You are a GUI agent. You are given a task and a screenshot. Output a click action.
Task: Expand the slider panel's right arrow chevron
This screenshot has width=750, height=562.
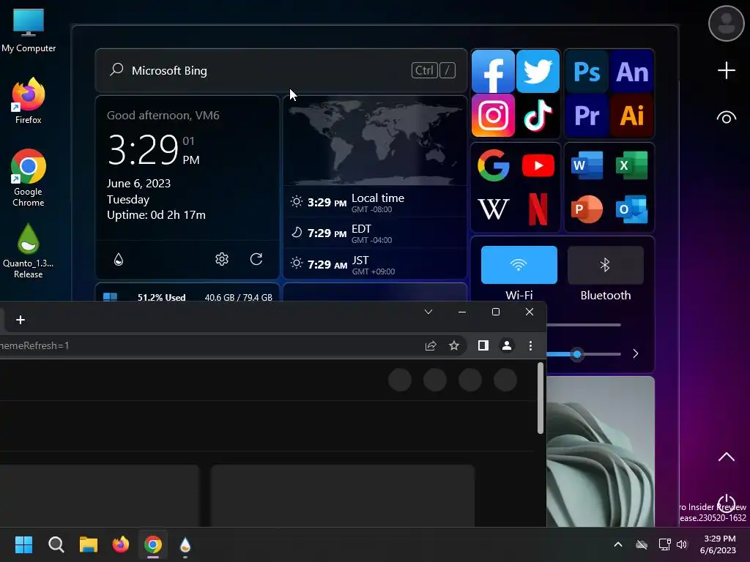[635, 353]
